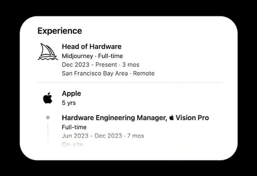Click the Apple company name
The width and height of the screenshot is (257, 176).
point(71,93)
